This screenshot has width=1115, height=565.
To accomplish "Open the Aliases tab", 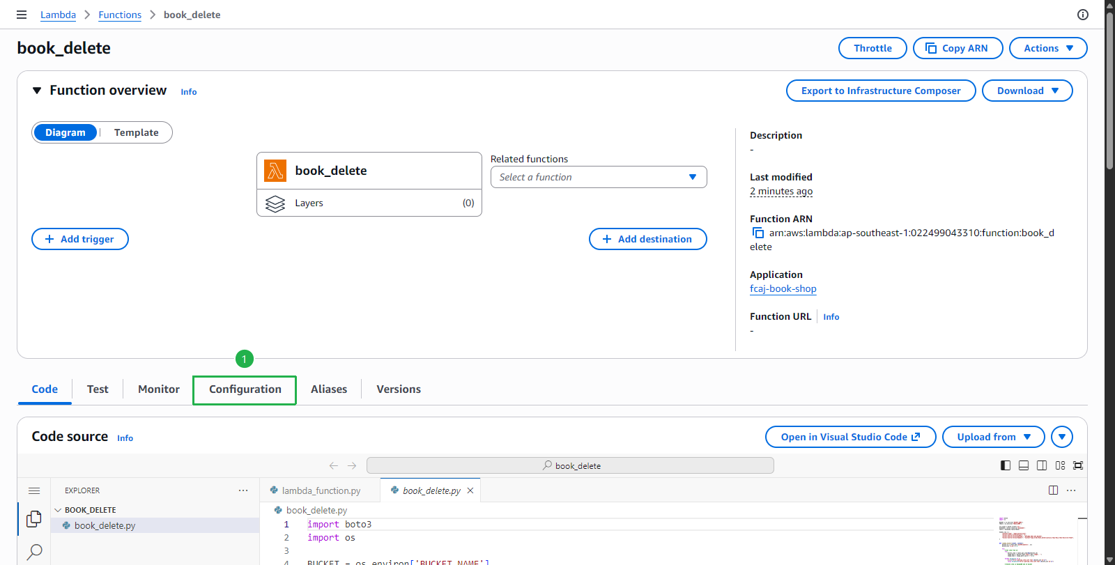I will 329,389.
